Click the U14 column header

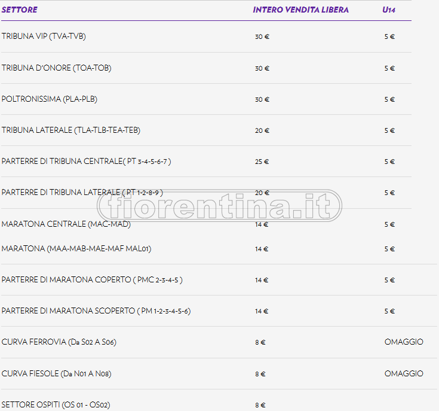(389, 10)
